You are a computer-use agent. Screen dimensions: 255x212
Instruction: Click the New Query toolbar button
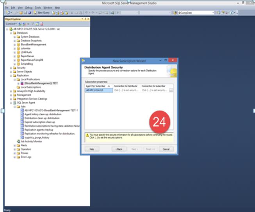(x=41, y=12)
